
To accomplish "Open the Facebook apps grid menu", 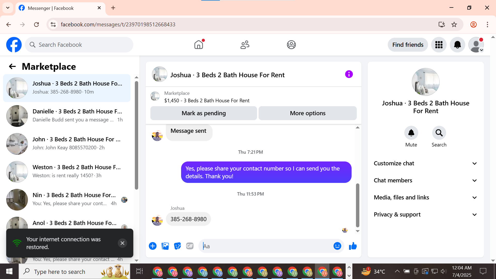I will tap(439, 45).
